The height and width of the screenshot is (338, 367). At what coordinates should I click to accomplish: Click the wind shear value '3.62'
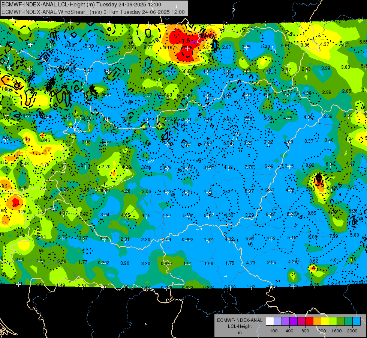[x=314, y=261]
